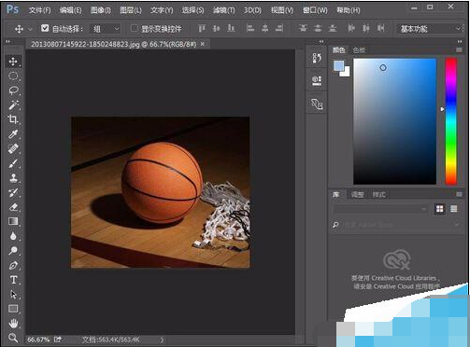Click the Align Top Edges icon
Viewport: 470px width, 347px height.
(x=202, y=29)
